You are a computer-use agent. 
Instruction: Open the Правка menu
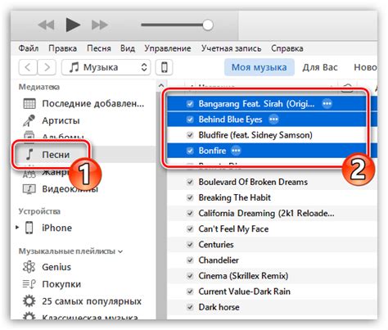62,48
